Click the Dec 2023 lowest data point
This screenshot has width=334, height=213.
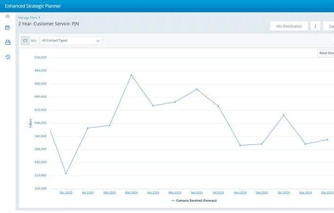coord(66,173)
